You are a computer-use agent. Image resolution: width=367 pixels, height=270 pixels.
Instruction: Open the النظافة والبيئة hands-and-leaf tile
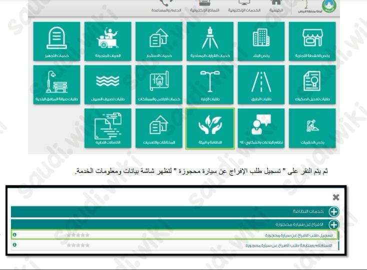click(x=210, y=128)
